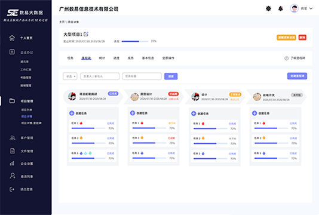Switch to the 统计 tab
This screenshot has height=215, width=319.
102,58
